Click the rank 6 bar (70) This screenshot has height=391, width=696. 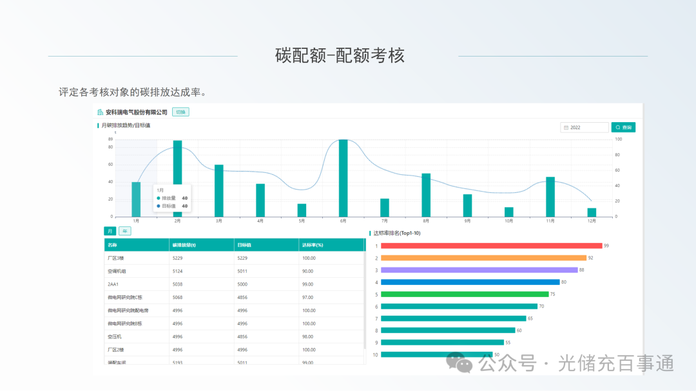(x=459, y=306)
